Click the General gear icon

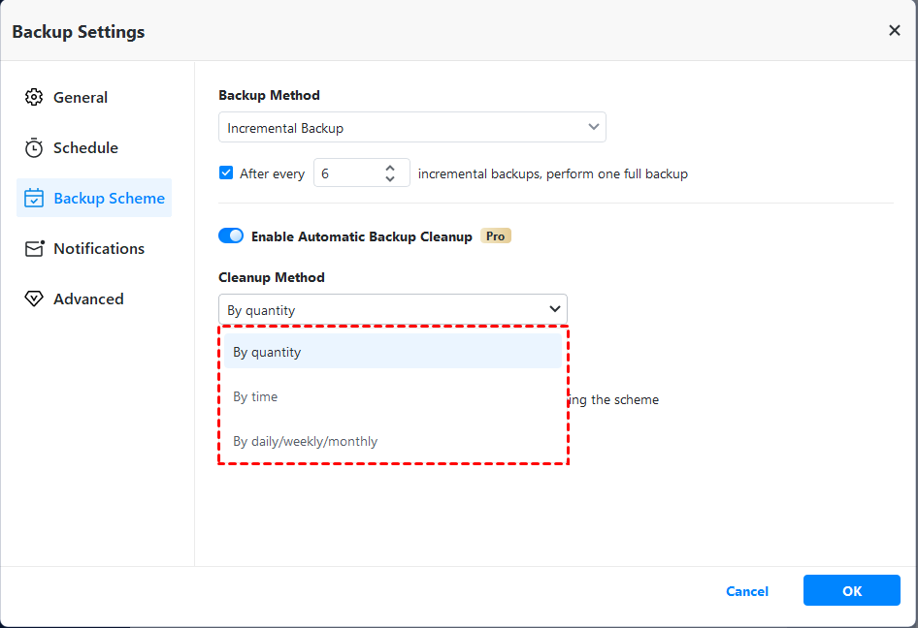[34, 97]
